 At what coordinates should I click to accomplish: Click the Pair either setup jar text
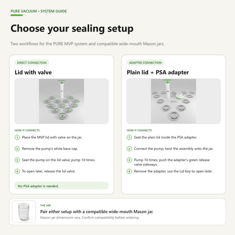tap(97, 212)
